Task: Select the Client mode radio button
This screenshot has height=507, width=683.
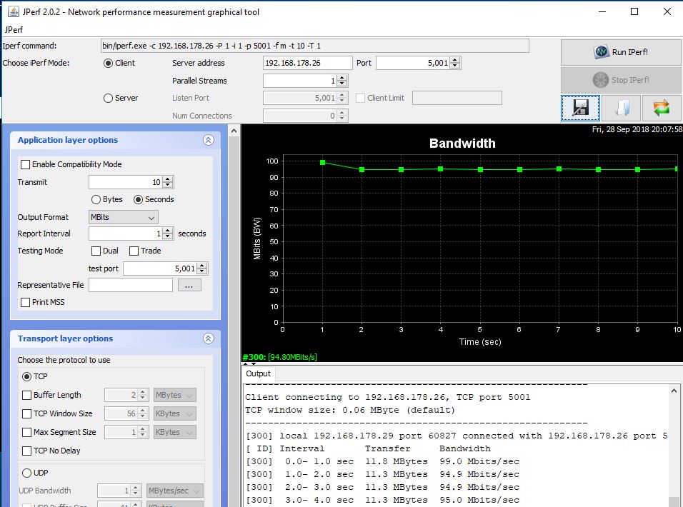Action: 108,63
